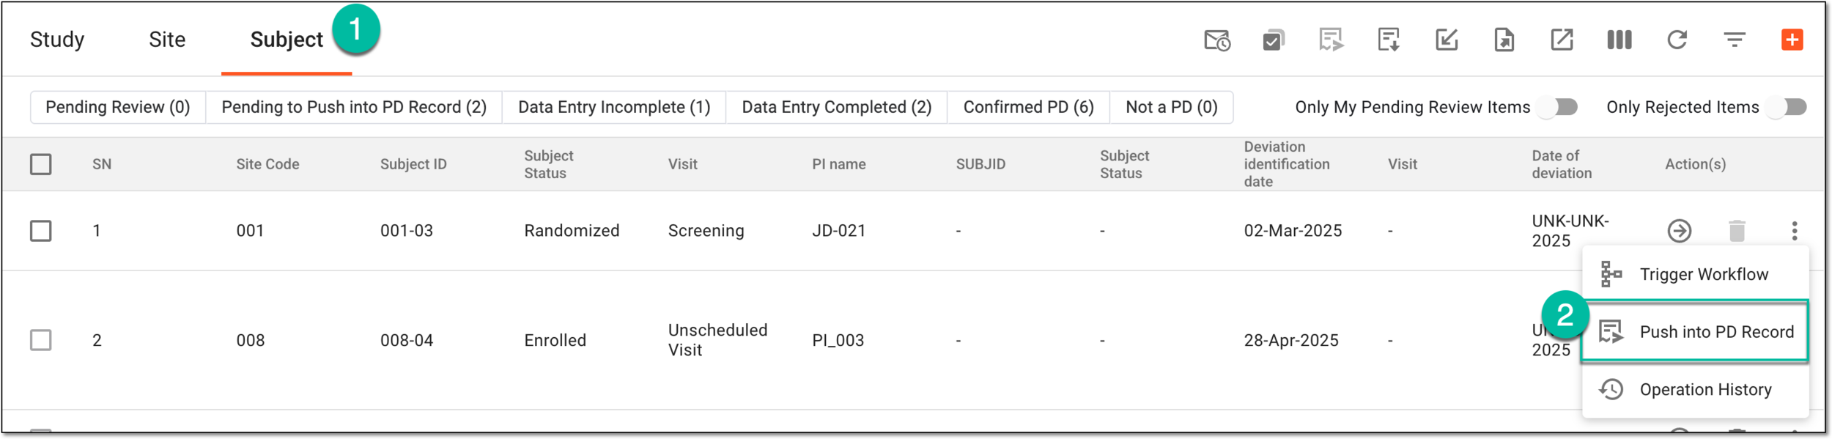Open the column settings icon

coord(1619,40)
